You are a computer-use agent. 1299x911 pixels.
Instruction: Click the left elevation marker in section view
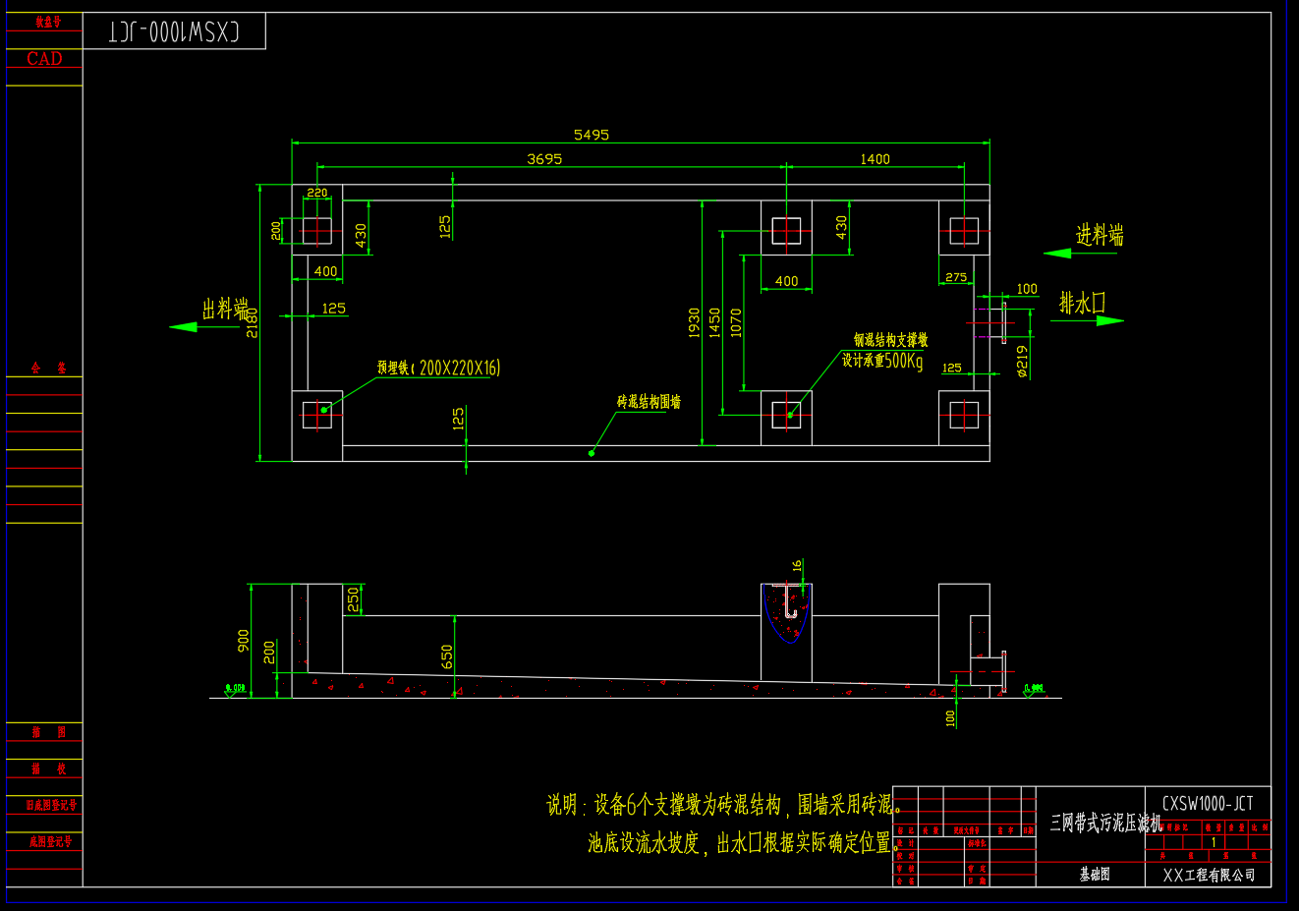[x=235, y=690]
